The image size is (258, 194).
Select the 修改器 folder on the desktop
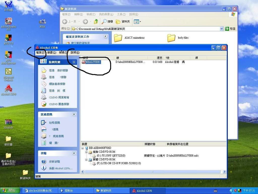coord(8,141)
